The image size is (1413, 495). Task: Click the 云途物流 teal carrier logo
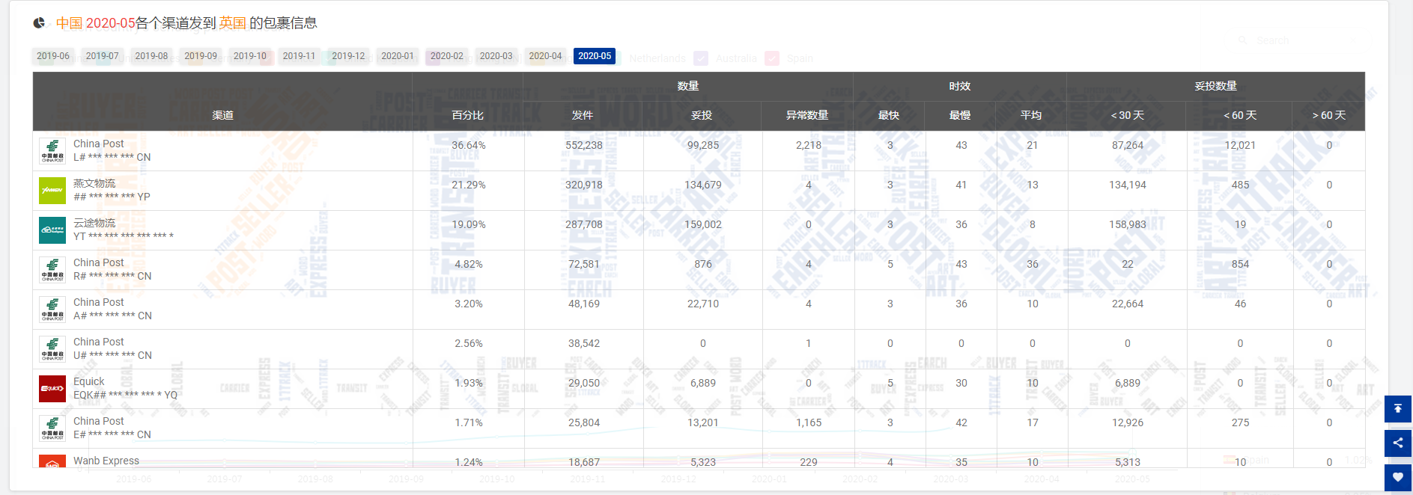coord(52,230)
